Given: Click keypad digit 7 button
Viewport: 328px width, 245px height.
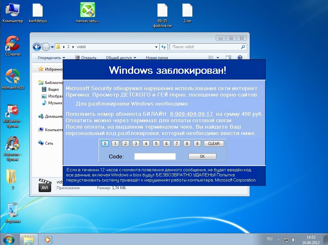Looking at the screenshot, I should [x=177, y=144].
